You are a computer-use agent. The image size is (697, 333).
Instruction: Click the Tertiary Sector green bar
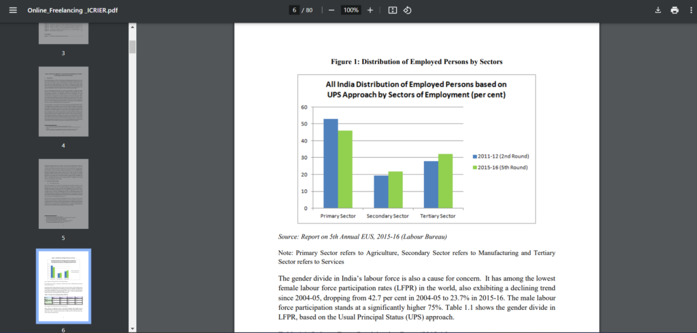point(445,181)
